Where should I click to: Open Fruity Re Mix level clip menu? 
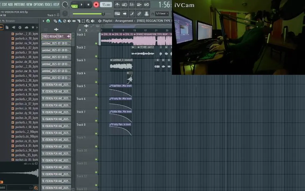click(x=110, y=99)
